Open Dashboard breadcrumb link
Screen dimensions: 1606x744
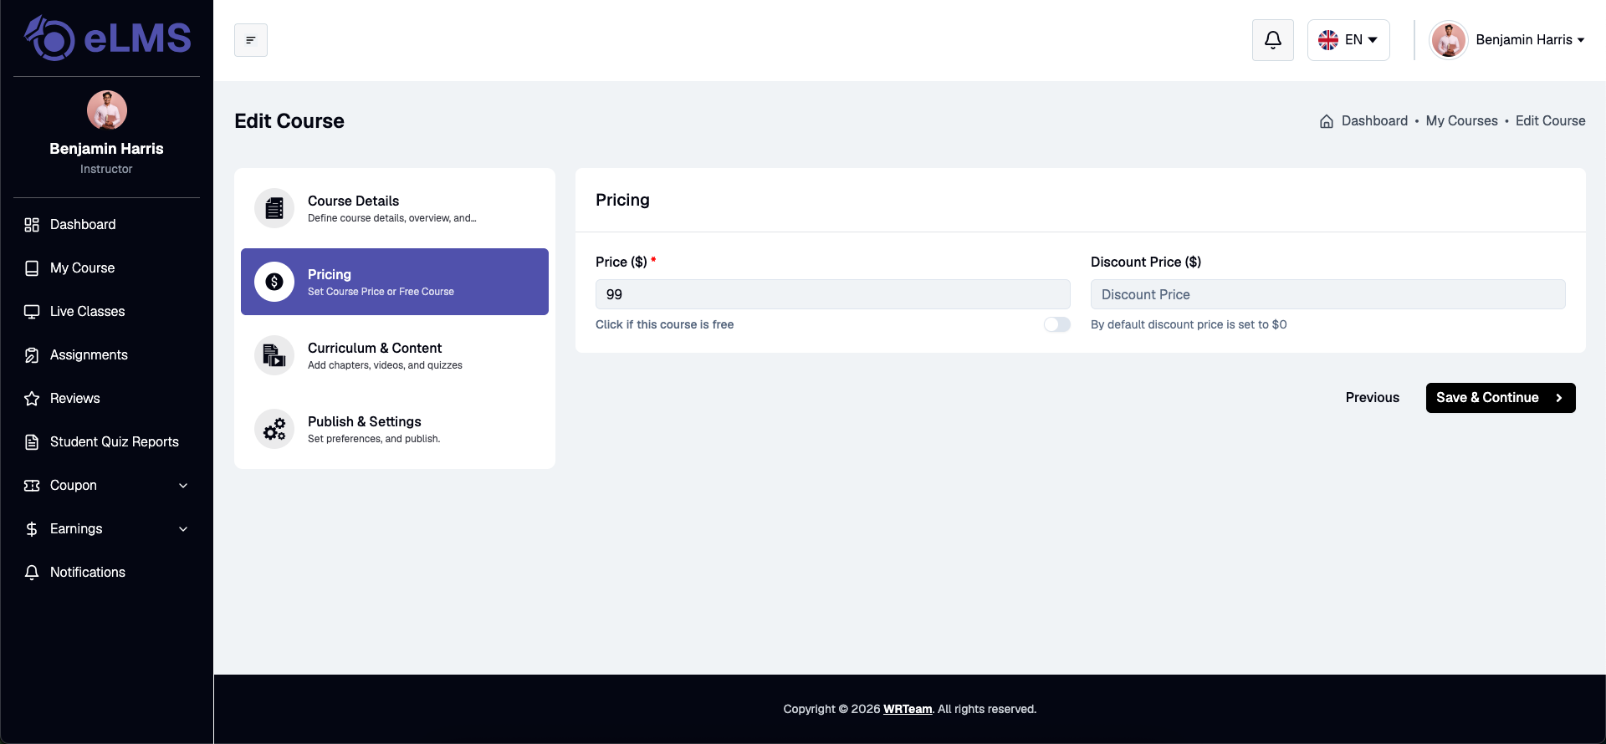[1374, 121]
